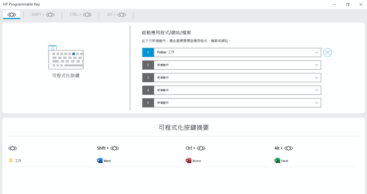Click the keyboard illustration icon
This screenshot has width=367, height=194.
[x=66, y=57]
